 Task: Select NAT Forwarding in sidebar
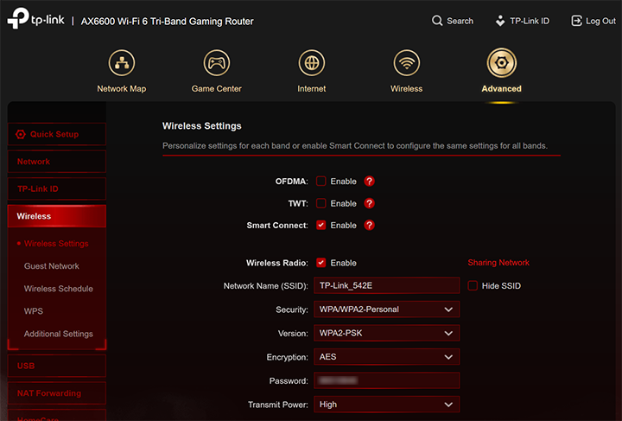49,393
